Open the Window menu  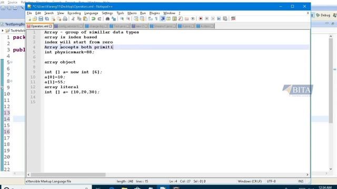(169, 13)
